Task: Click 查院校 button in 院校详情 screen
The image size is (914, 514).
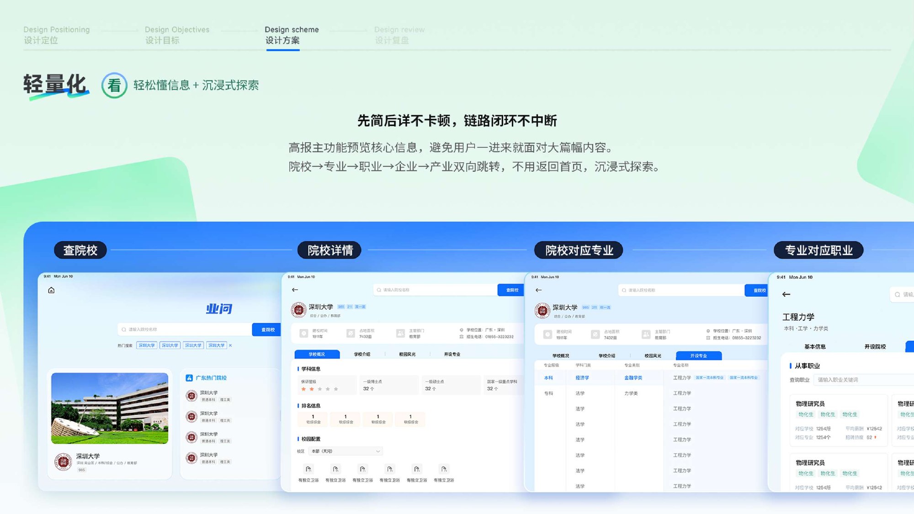Action: click(512, 290)
